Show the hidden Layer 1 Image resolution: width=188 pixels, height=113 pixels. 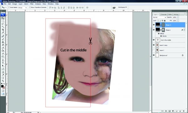(x=154, y=50)
